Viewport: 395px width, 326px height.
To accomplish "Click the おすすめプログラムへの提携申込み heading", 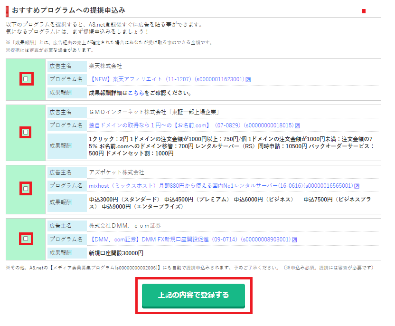I will click(68, 10).
